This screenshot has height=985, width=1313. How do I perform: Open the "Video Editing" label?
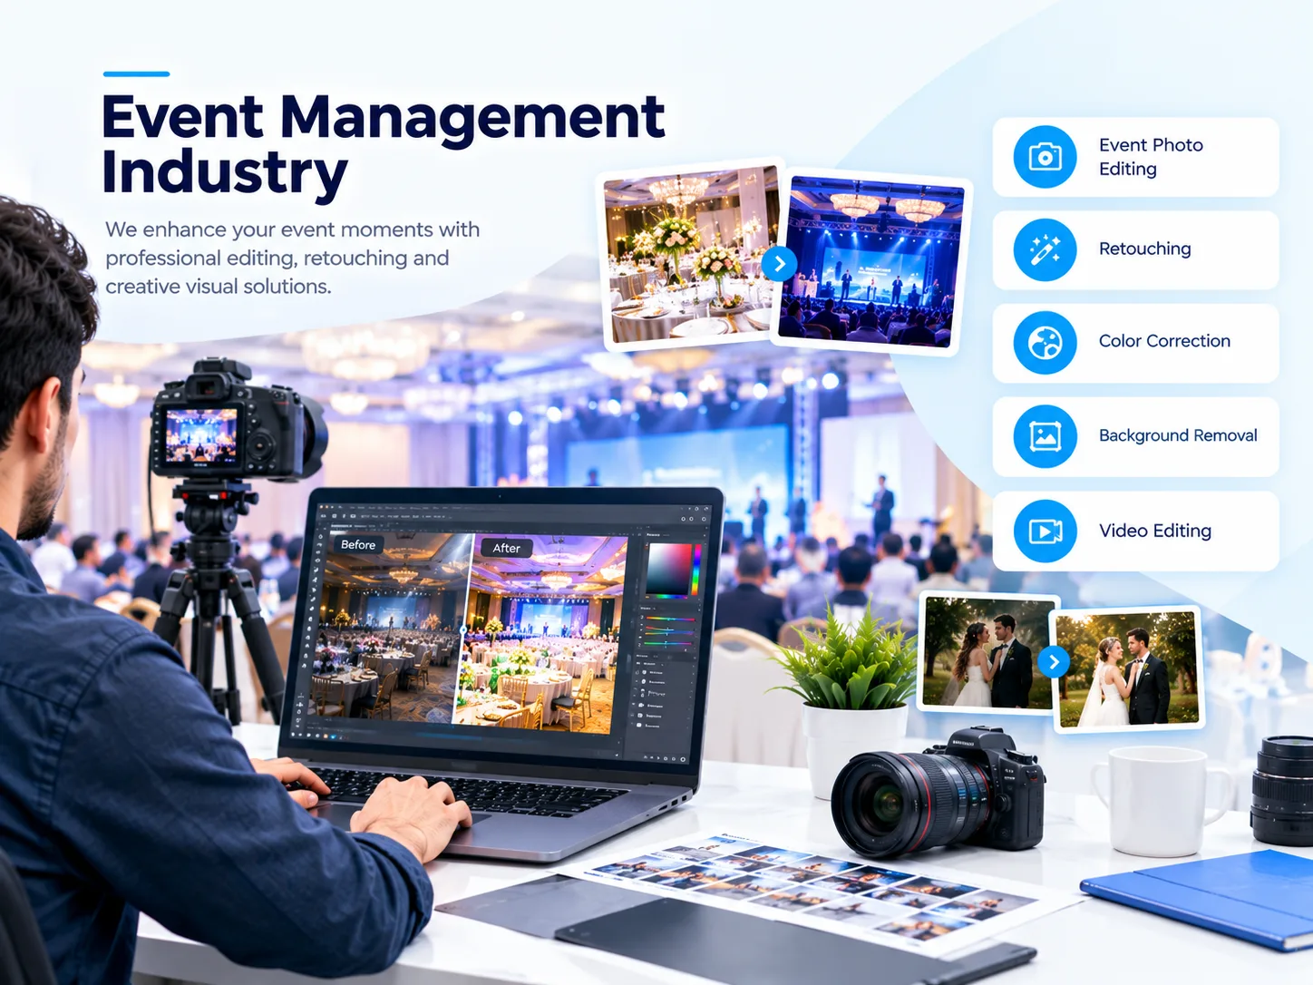(x=1155, y=531)
